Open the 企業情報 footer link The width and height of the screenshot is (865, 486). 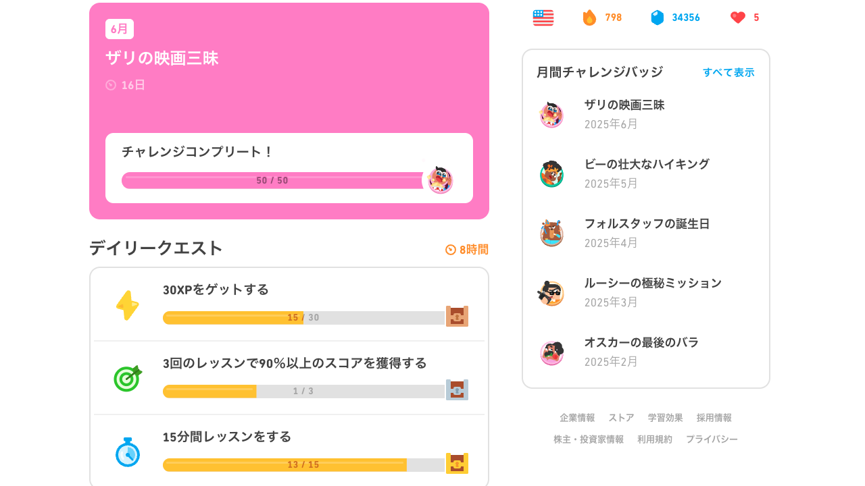[x=577, y=418]
